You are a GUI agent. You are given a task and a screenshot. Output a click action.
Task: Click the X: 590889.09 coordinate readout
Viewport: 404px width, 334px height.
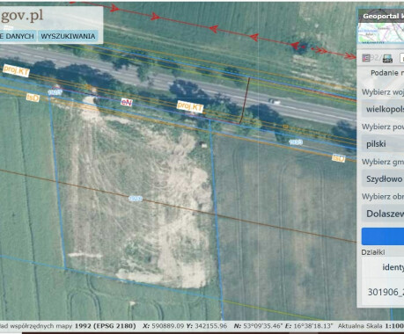163,326
